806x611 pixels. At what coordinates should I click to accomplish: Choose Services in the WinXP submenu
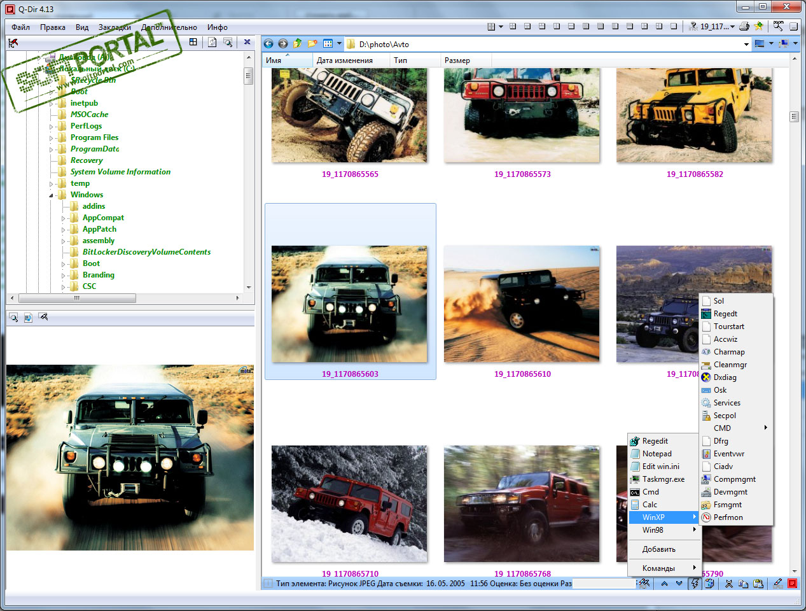point(735,403)
